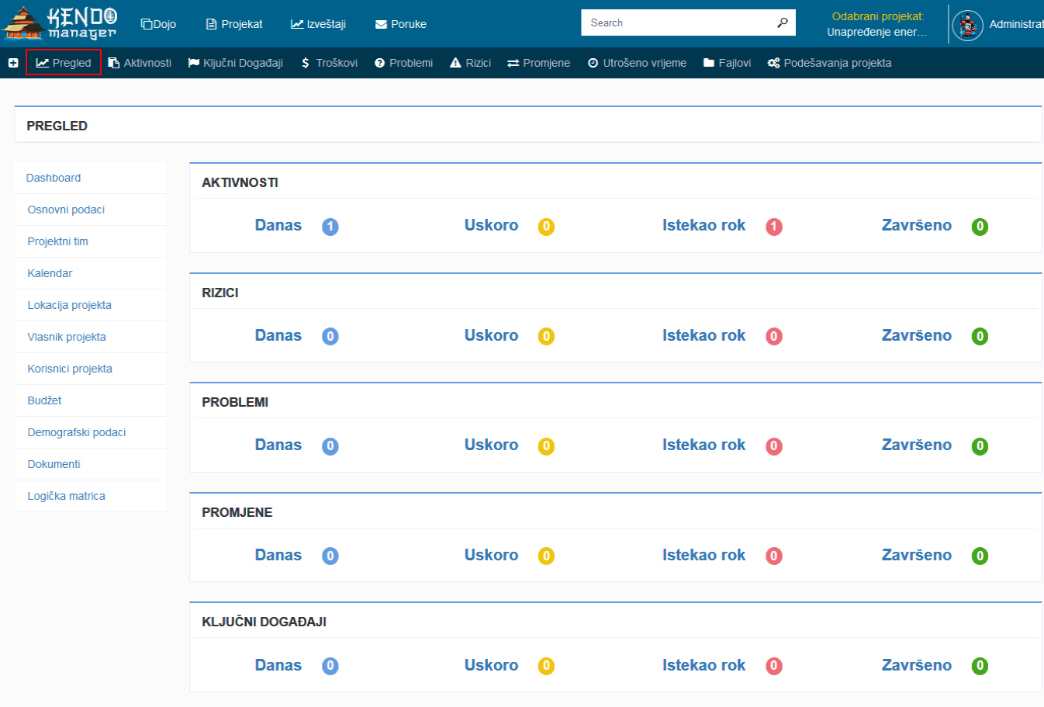This screenshot has height=707, width=1044.
Task: Click the Aktivnosti Istekao rok red badge
Action: (774, 227)
